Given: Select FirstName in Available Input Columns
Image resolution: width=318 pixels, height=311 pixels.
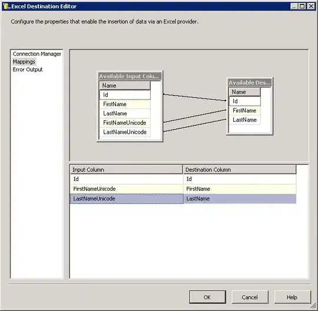Looking at the screenshot, I should (125, 104).
